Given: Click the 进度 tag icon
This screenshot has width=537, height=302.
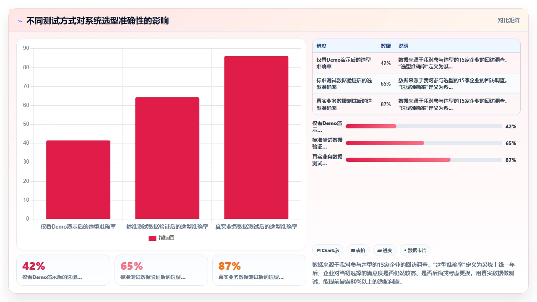Looking at the screenshot, I should click(379, 250).
